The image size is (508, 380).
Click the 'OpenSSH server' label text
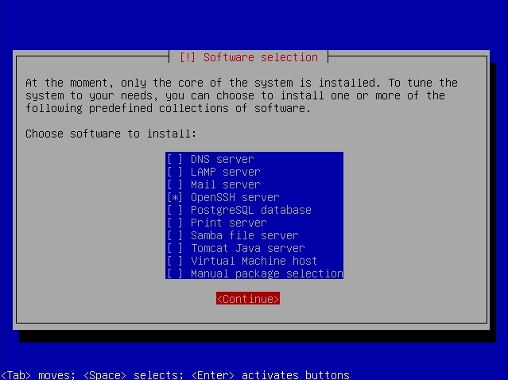coord(235,197)
